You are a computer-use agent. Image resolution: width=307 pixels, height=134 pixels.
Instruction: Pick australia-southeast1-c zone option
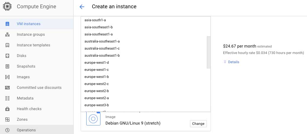click(x=102, y=48)
